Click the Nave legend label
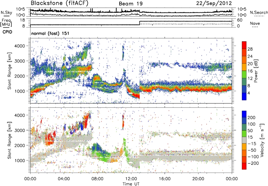The height and width of the screenshot is (186, 268). coord(255,23)
